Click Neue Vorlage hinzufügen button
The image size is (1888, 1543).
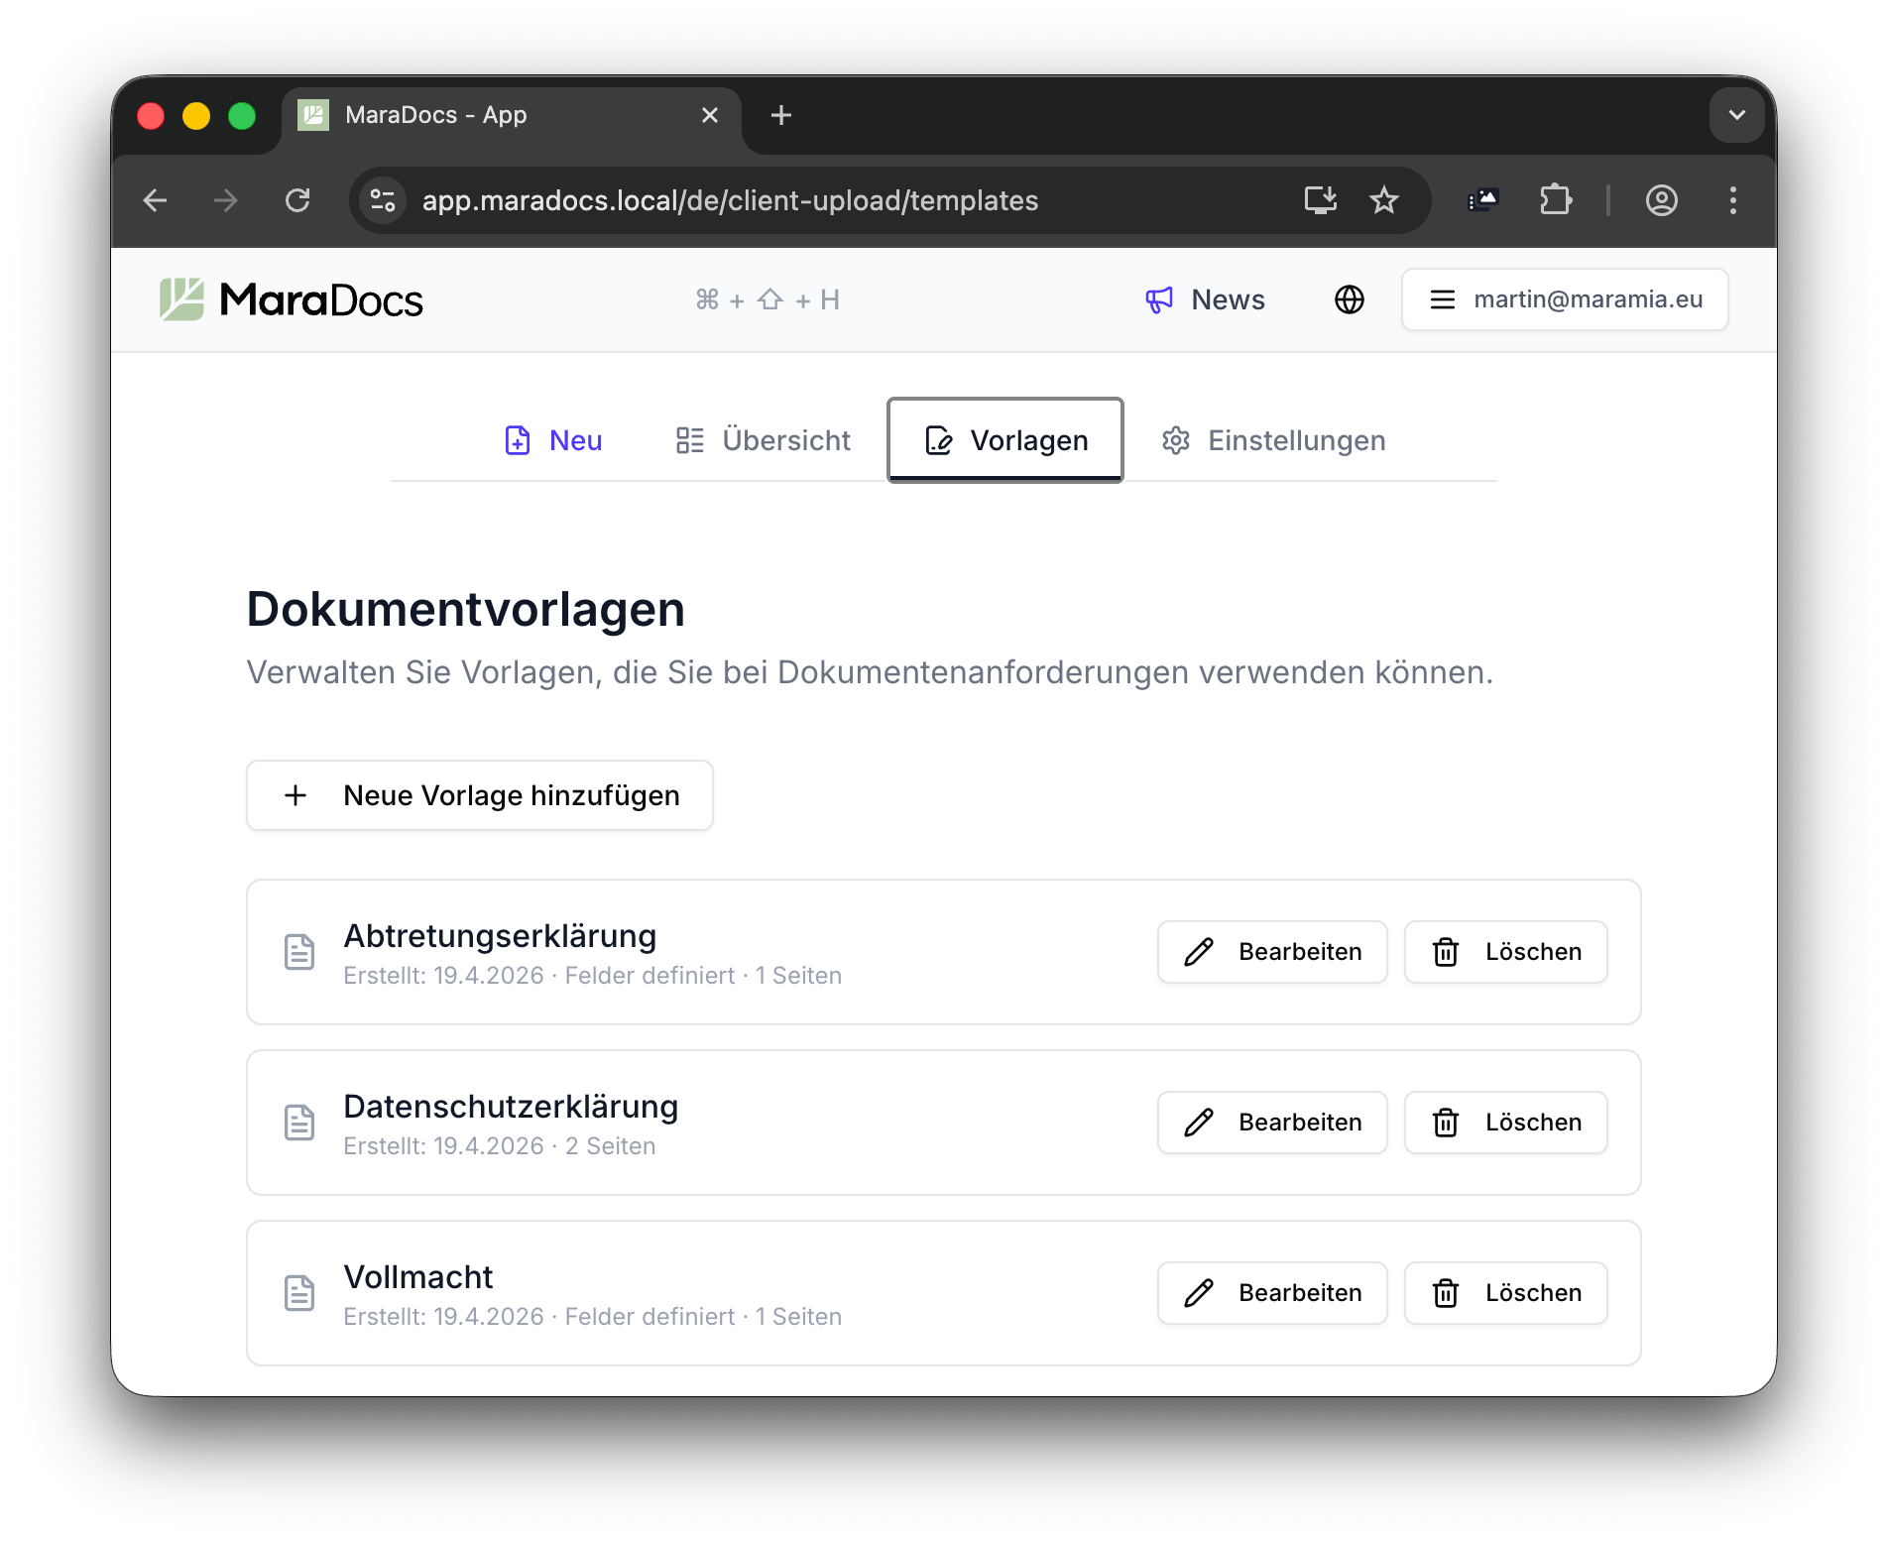[480, 795]
